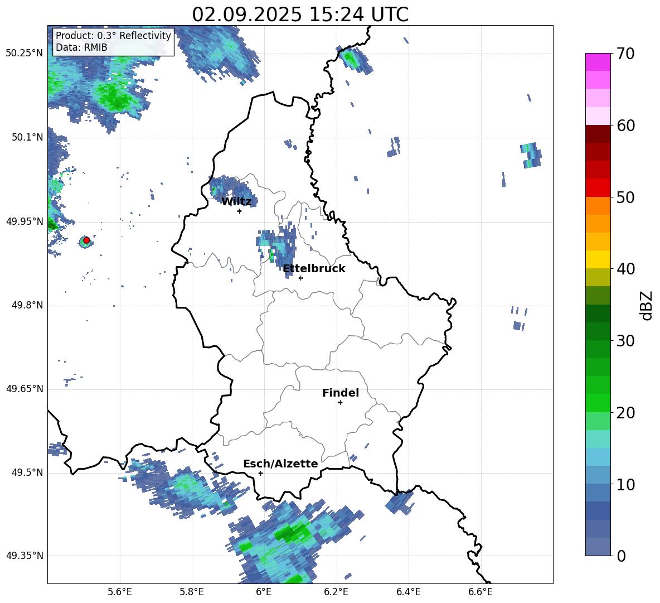This screenshot has width=660, height=603.
Task: Click the Wiltz cross marker
Action: coord(240,211)
